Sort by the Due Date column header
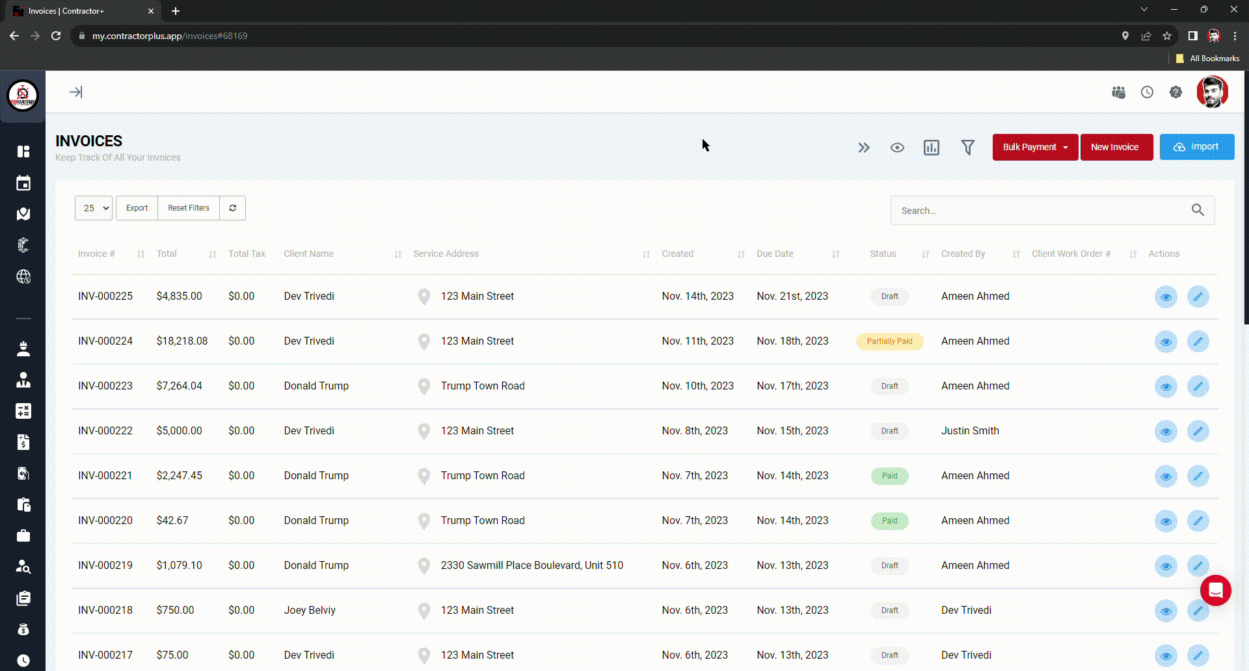This screenshot has height=671, width=1249. coord(775,254)
